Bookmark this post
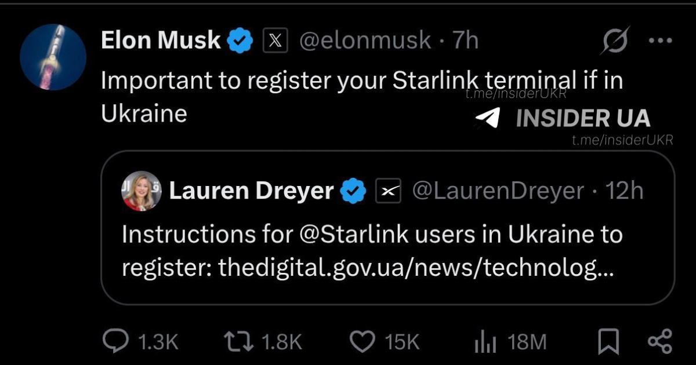Viewport: 696px width, 365px height. click(x=608, y=341)
